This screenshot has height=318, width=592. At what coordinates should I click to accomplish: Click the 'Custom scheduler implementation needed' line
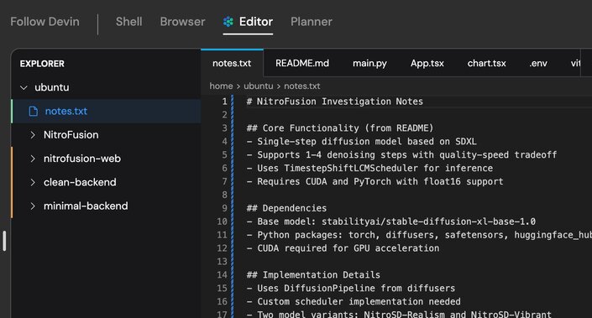(354, 302)
